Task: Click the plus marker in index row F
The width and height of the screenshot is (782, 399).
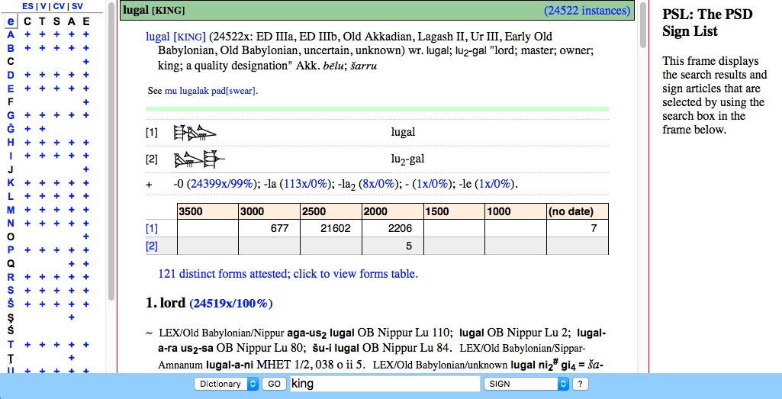Action: [x=86, y=101]
